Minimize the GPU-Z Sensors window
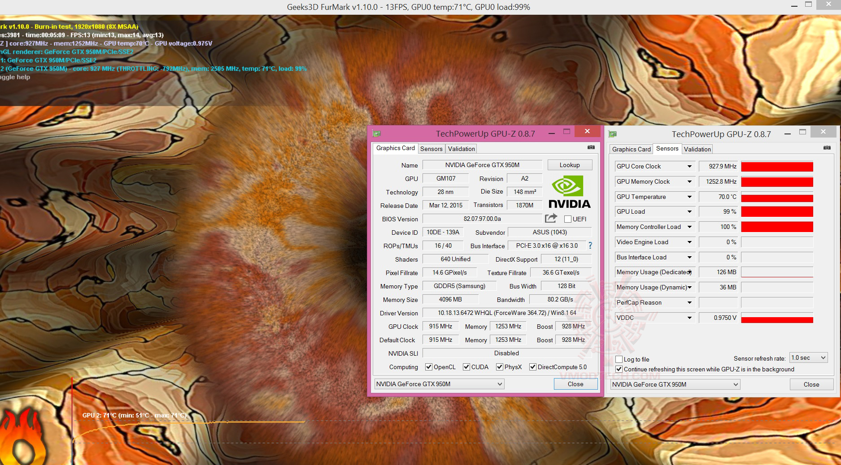The width and height of the screenshot is (841, 465). tap(787, 133)
